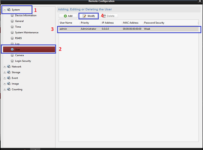The image size is (203, 150).
Task: Expand the Counting tree node
Action: coord(4,90)
